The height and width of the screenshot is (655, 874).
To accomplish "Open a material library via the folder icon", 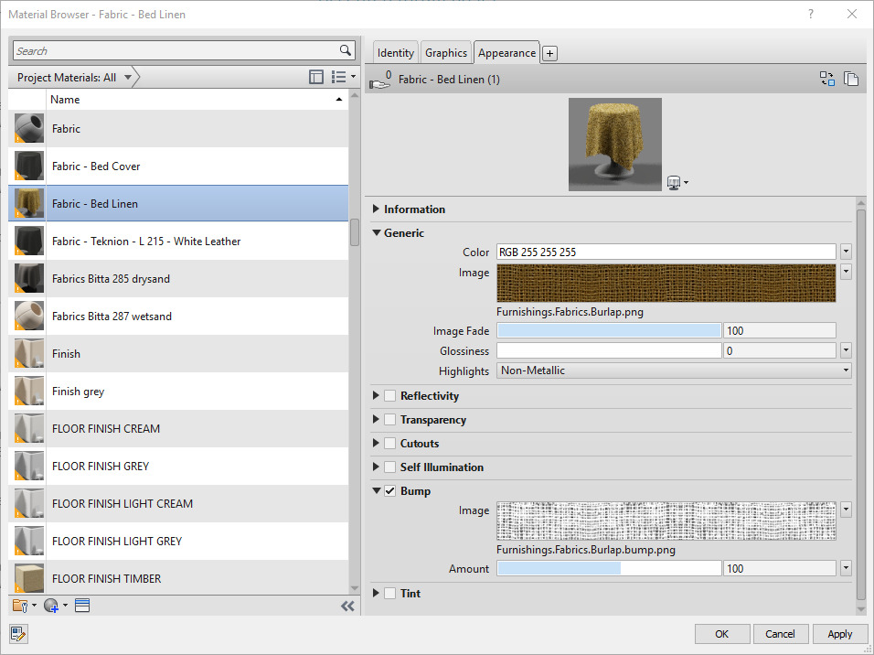I will click(x=18, y=605).
